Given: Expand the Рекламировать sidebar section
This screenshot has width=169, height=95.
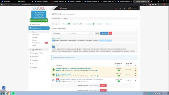Looking at the screenshot, I should click(x=39, y=49).
